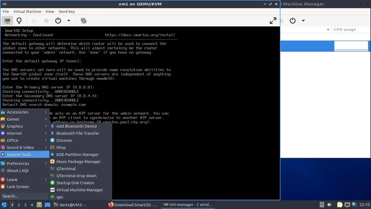The image size is (371, 209).
Task: Expand the Internet submenu
Action: click(x=25, y=133)
